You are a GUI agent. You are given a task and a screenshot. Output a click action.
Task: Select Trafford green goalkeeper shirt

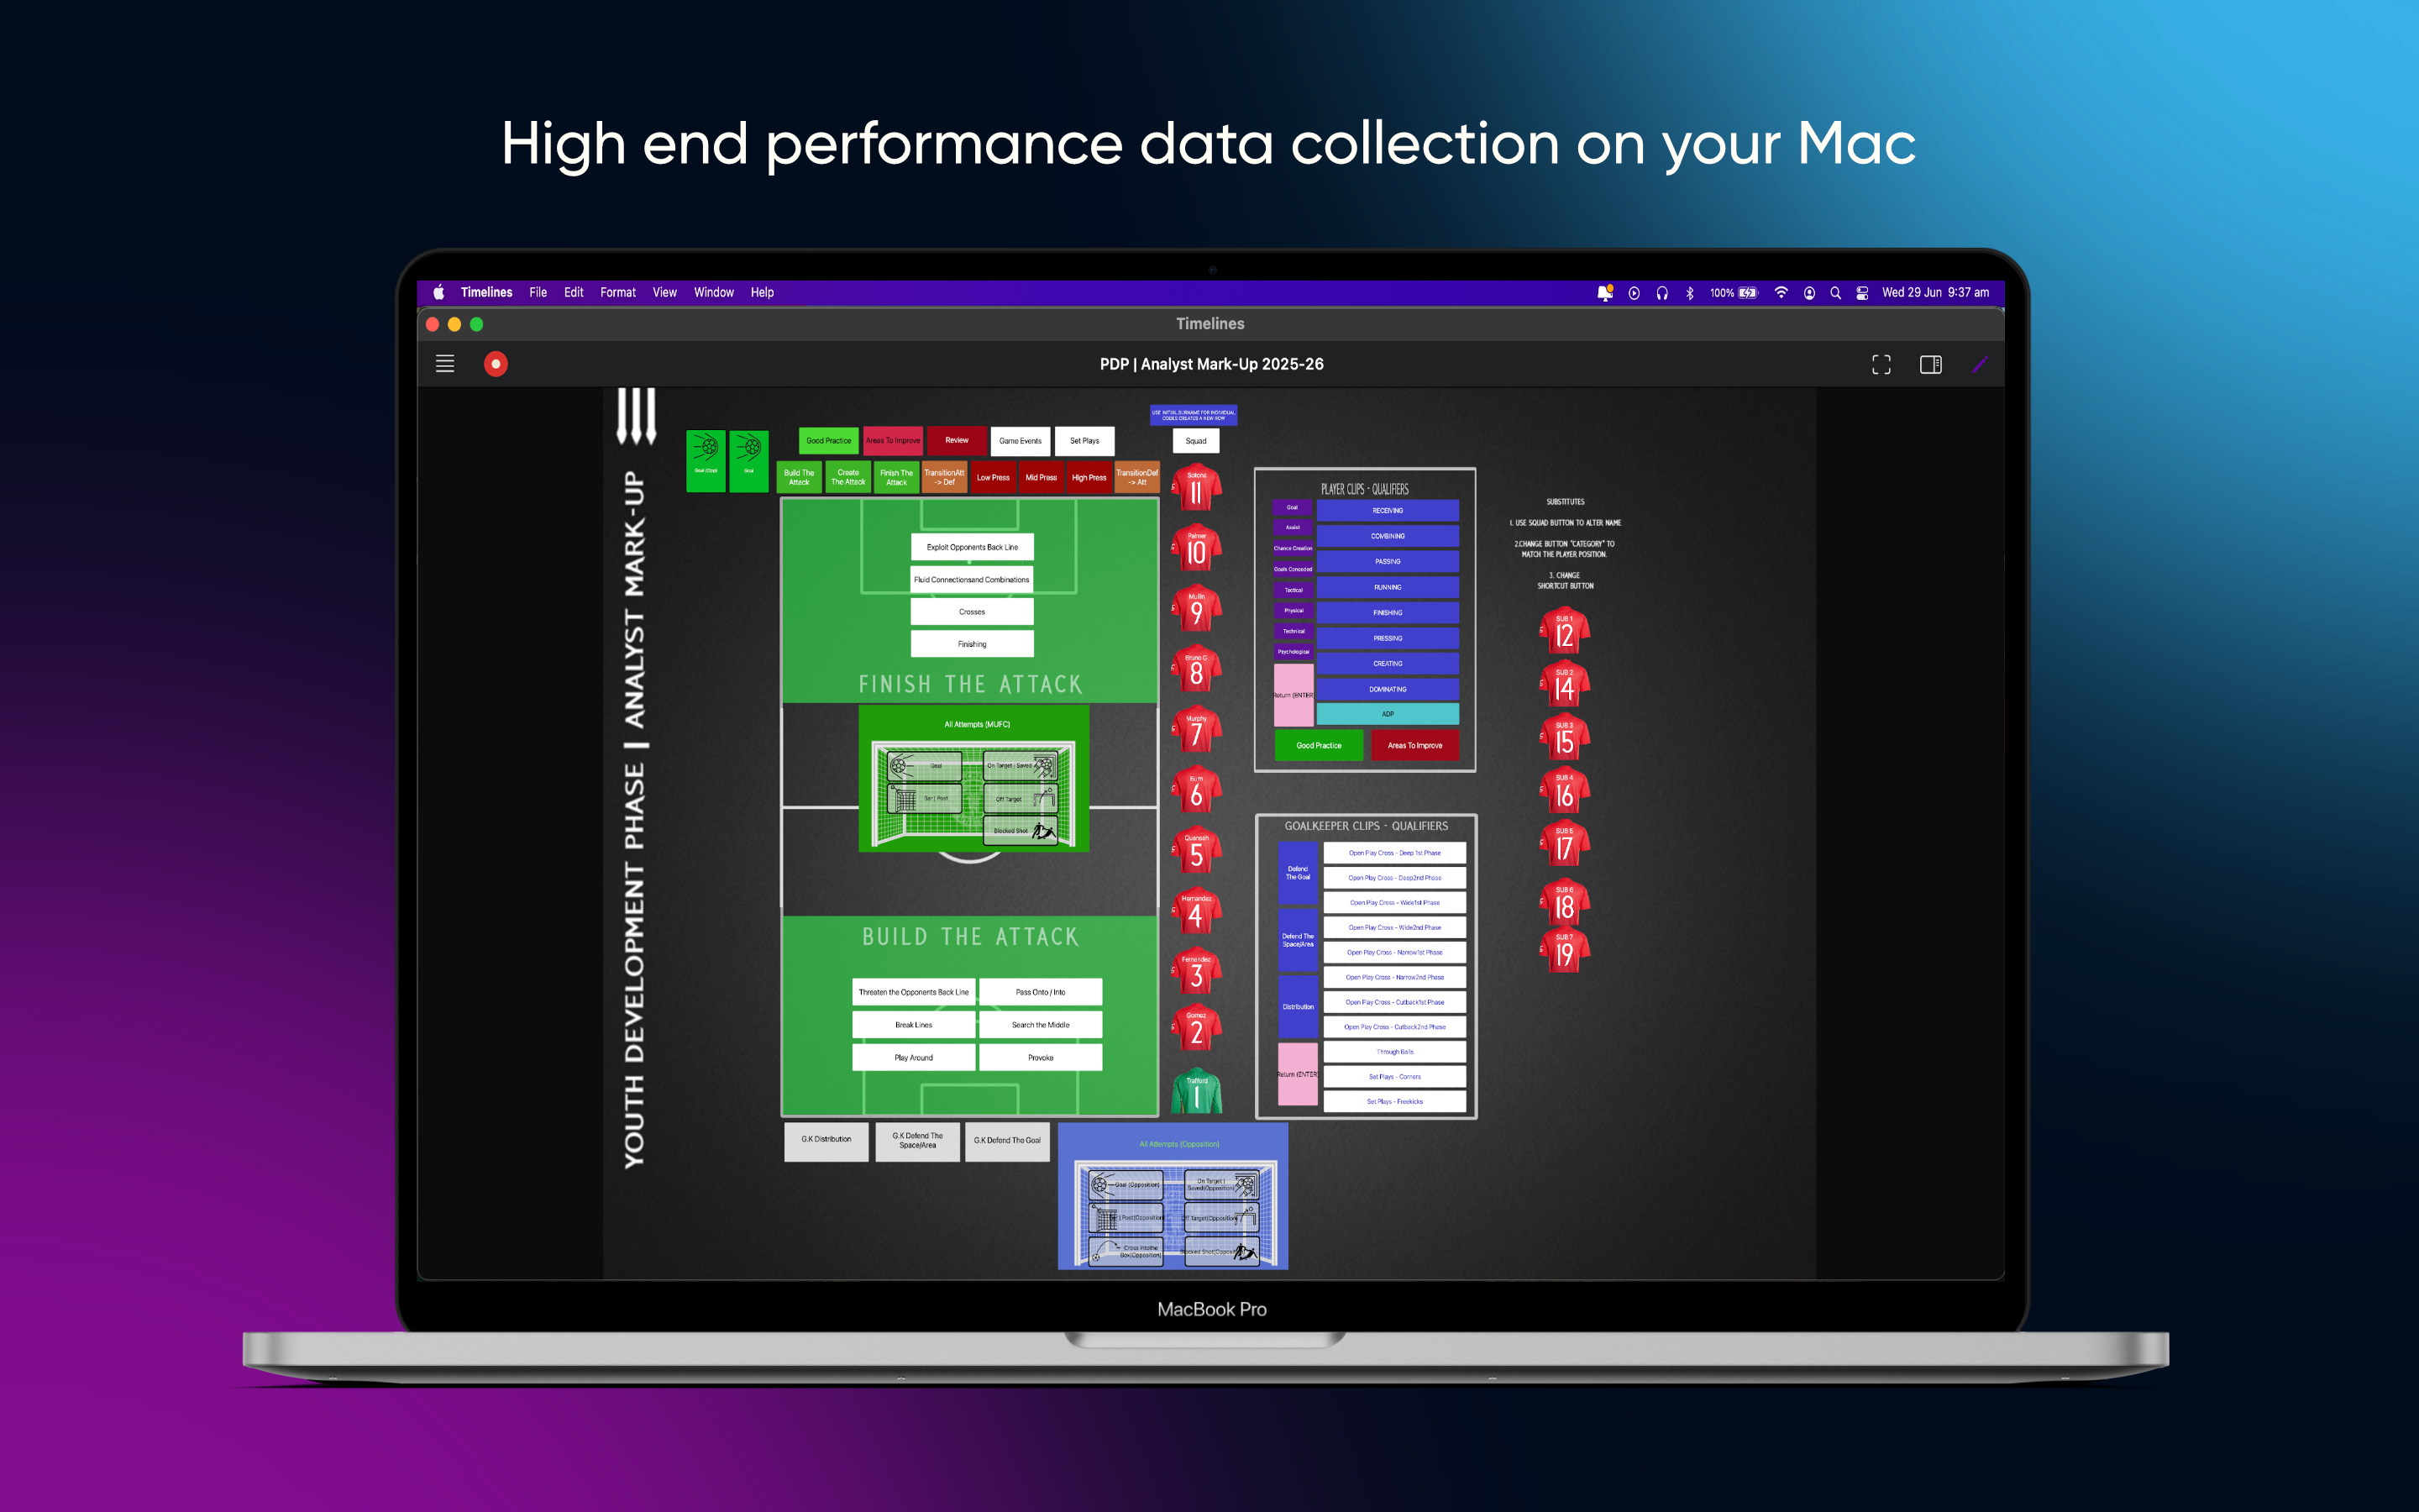(x=1197, y=1092)
